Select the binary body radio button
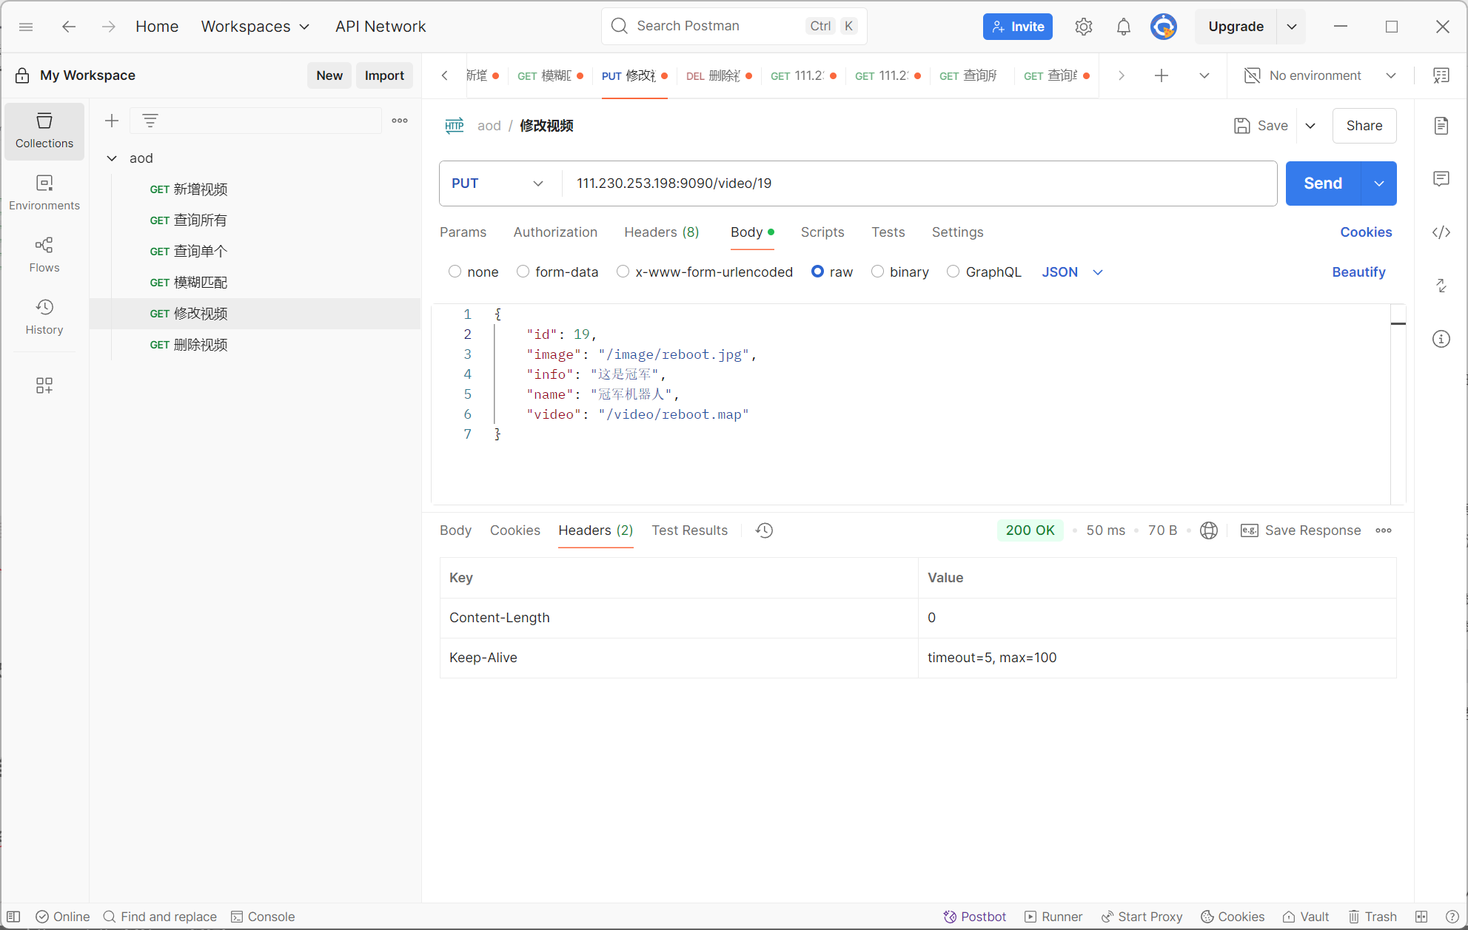This screenshot has width=1468, height=930. pos(878,272)
